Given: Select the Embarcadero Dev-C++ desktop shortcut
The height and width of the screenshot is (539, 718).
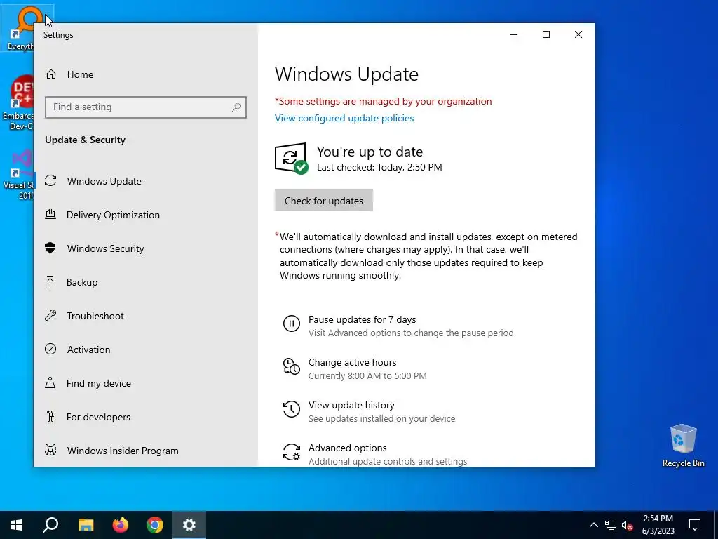Looking at the screenshot, I should [18, 102].
